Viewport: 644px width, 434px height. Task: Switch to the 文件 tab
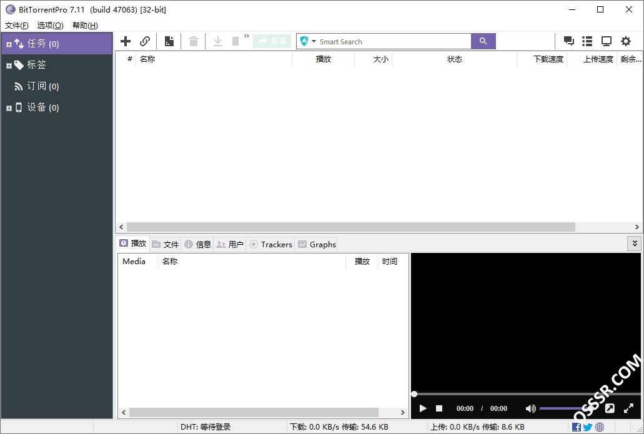166,245
